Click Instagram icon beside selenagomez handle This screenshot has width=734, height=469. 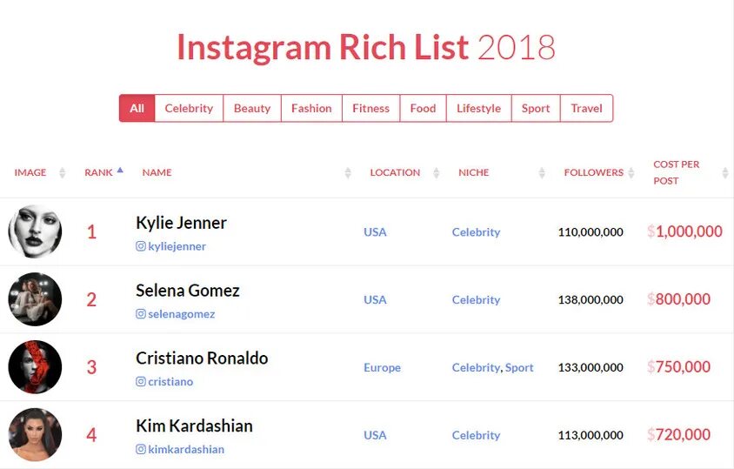[x=140, y=314]
